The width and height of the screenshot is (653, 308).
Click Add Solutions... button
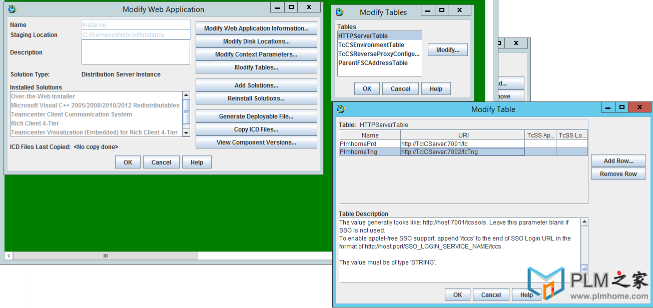256,85
